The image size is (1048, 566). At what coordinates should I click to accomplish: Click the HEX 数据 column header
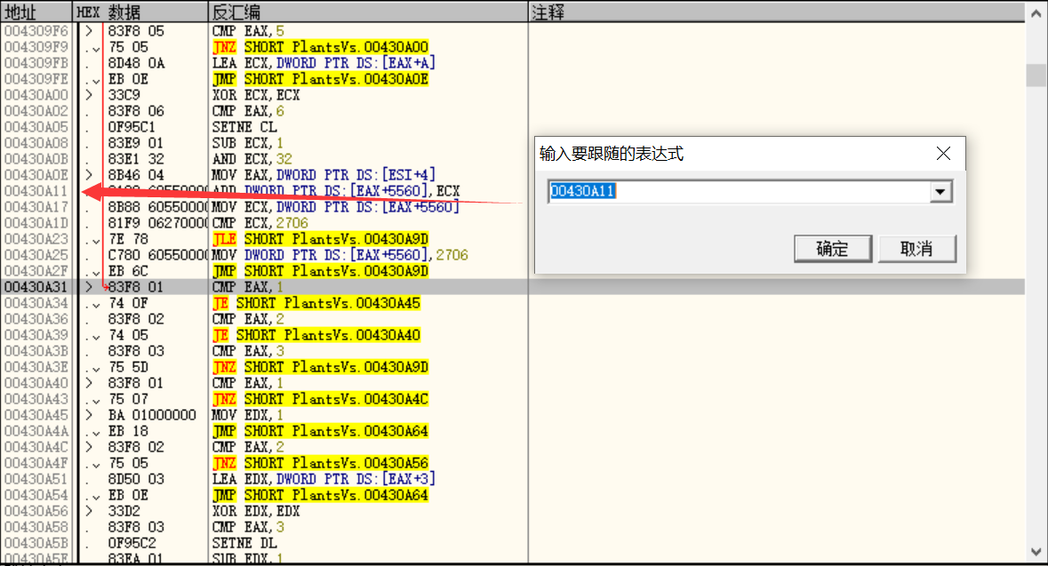tap(140, 12)
